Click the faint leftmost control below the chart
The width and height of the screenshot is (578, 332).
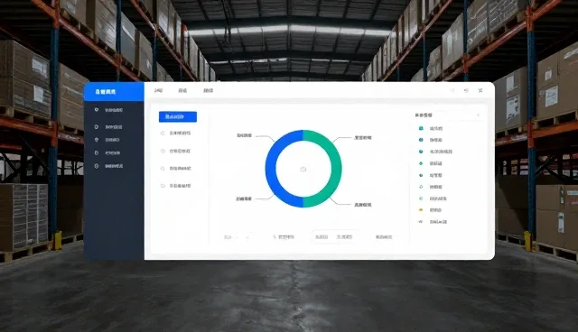pos(228,237)
